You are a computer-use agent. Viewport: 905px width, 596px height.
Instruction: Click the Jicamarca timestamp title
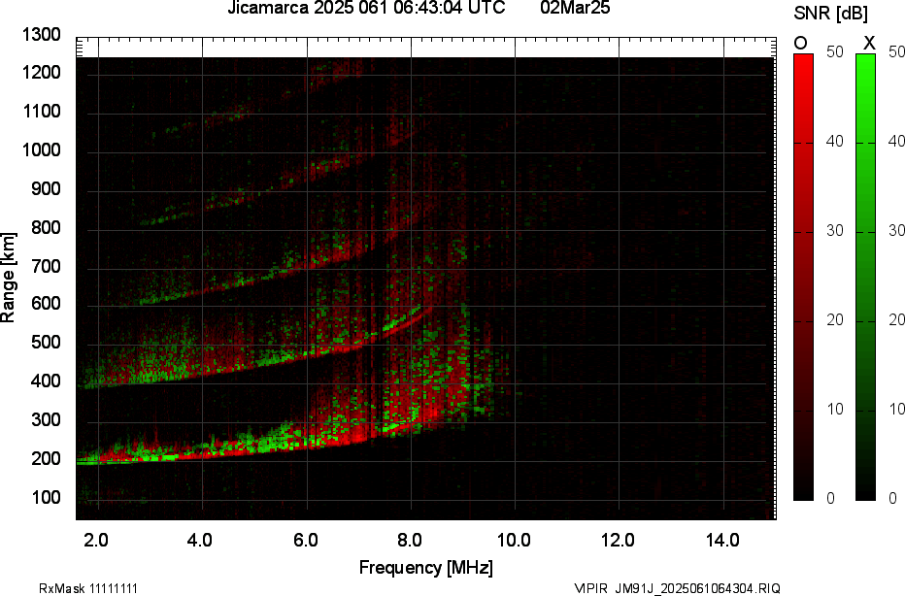[366, 8]
